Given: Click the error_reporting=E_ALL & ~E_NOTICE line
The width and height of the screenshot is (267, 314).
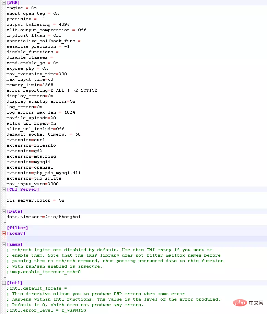Looking at the screenshot, I should (52, 90).
